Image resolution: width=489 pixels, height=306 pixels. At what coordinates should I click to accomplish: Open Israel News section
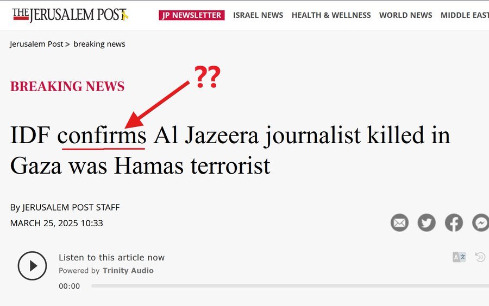click(258, 15)
